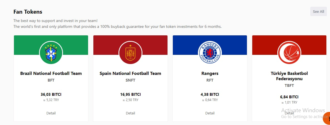The image size is (330, 125).
Task: Open Detail link on Rangers card
Action: click(210, 113)
